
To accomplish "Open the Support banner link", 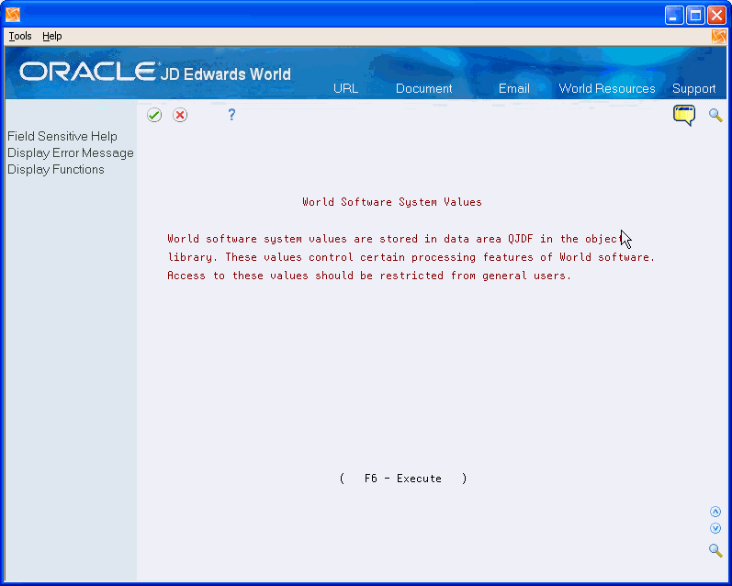I will [x=693, y=89].
